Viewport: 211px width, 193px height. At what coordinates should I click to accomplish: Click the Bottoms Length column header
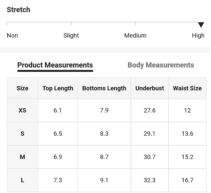[x=104, y=88]
